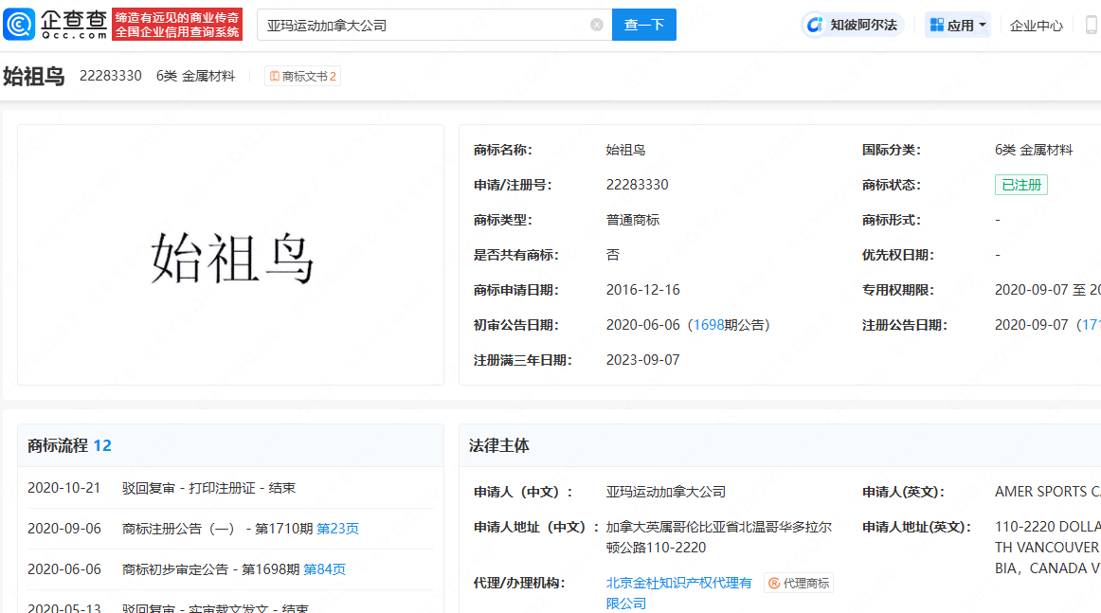Click the 代理商标 tag

799,584
